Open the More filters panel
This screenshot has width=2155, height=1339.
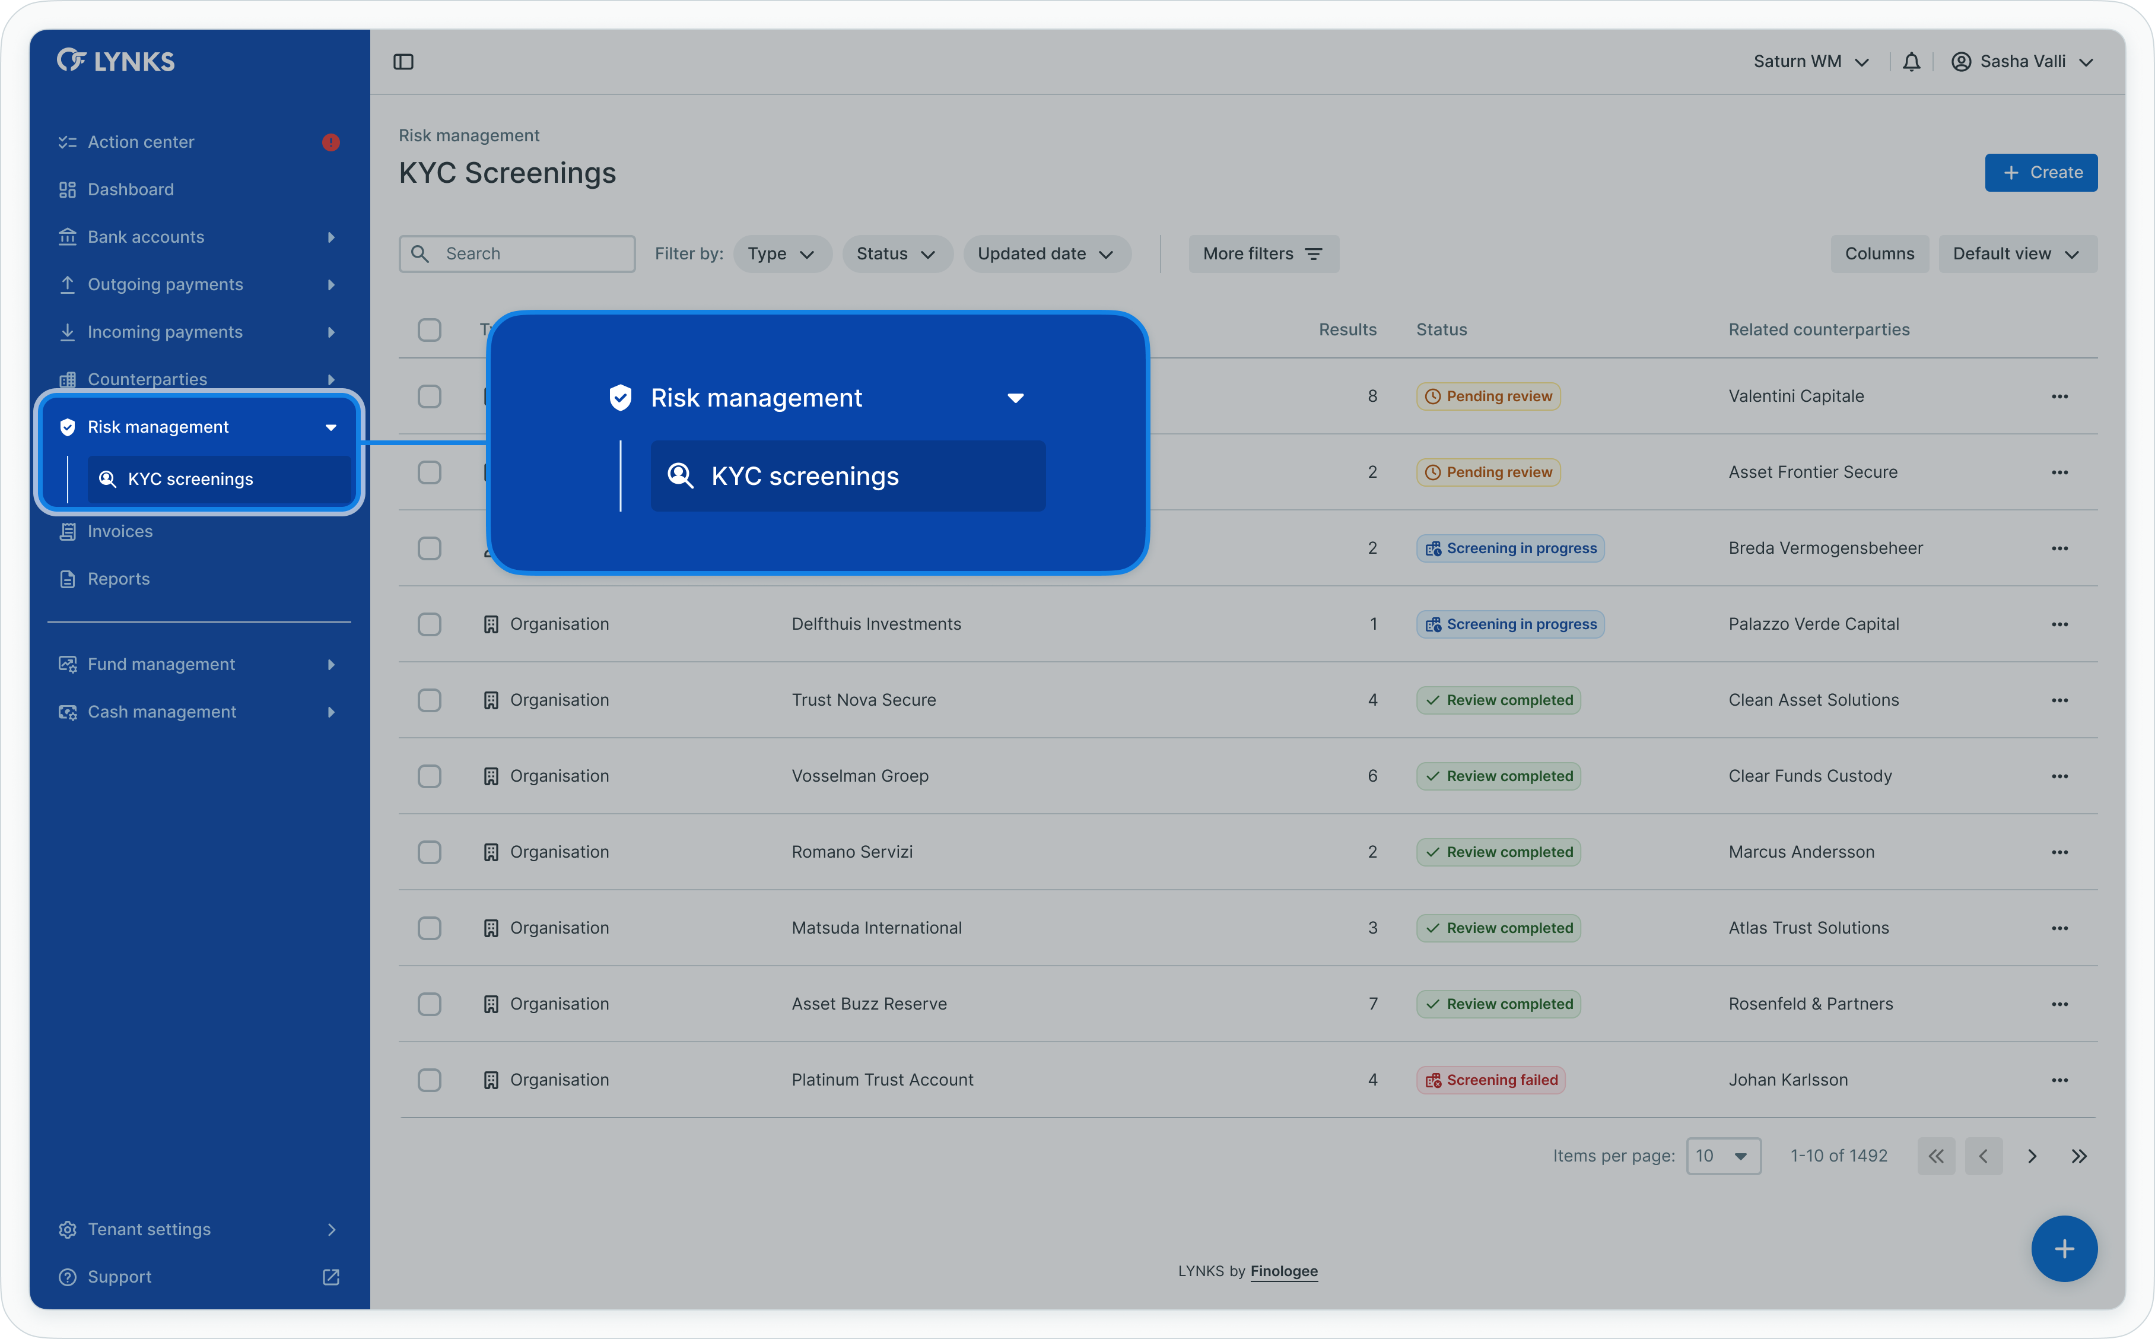(1263, 253)
